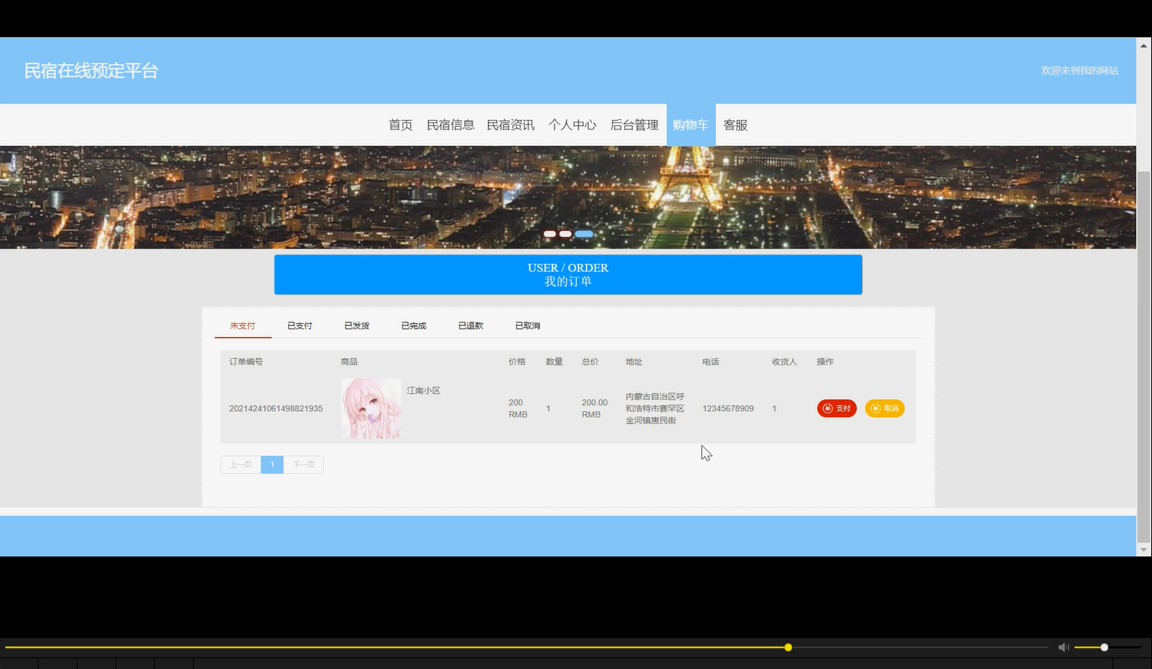Click the video playback progress slider
The height and width of the screenshot is (669, 1152).
[787, 647]
